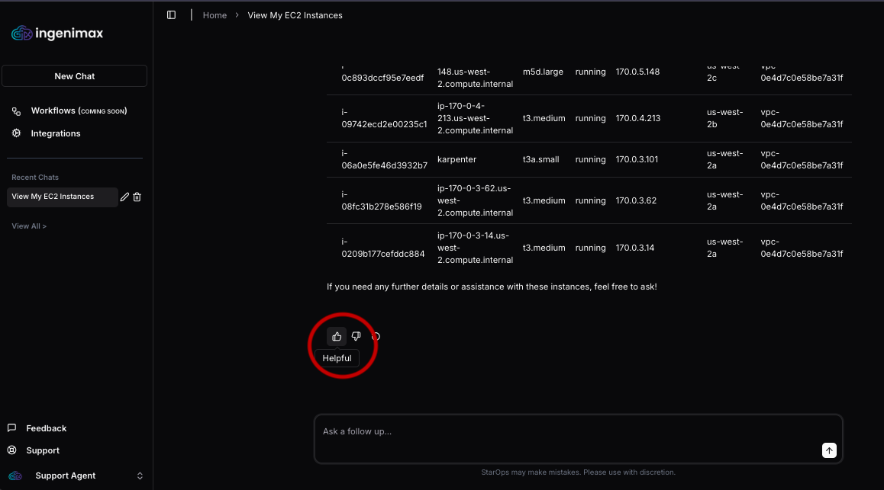Viewport: 884px width, 490px height.
Task: Click the thumbs-up Helpful icon
Action: click(x=337, y=336)
